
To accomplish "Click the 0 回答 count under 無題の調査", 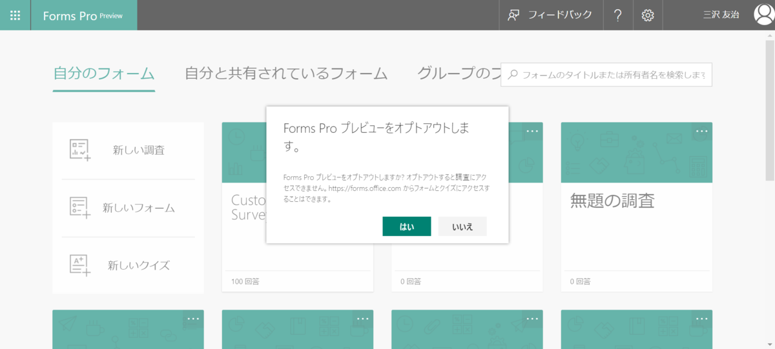I will point(581,281).
